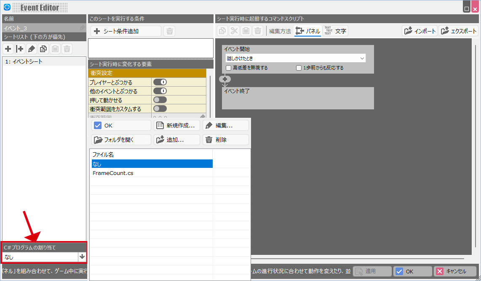Switch to the パネル editing tab
The width and height of the screenshot is (481, 281).
pyautogui.click(x=308, y=31)
